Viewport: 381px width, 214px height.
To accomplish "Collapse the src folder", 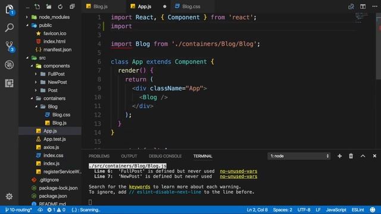I will click(50, 58).
